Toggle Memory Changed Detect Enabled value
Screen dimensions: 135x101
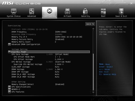(60, 84)
